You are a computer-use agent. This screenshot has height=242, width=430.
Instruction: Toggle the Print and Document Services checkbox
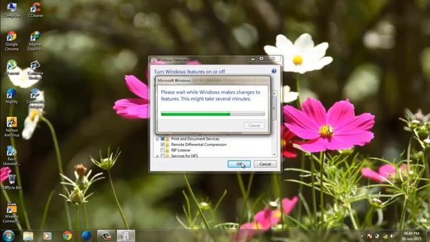point(163,139)
